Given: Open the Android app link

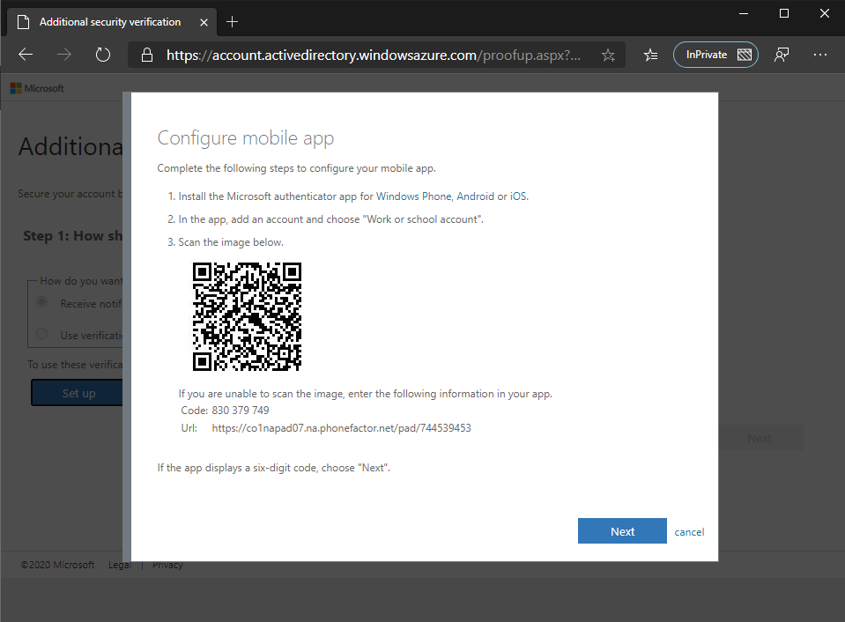Looking at the screenshot, I should pos(475,196).
